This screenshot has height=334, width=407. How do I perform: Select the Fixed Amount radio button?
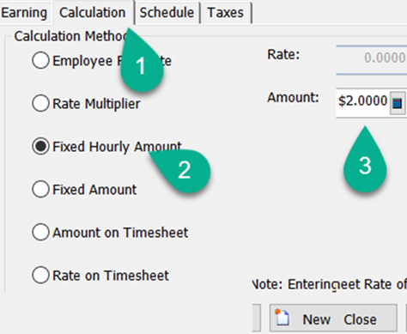(40, 189)
